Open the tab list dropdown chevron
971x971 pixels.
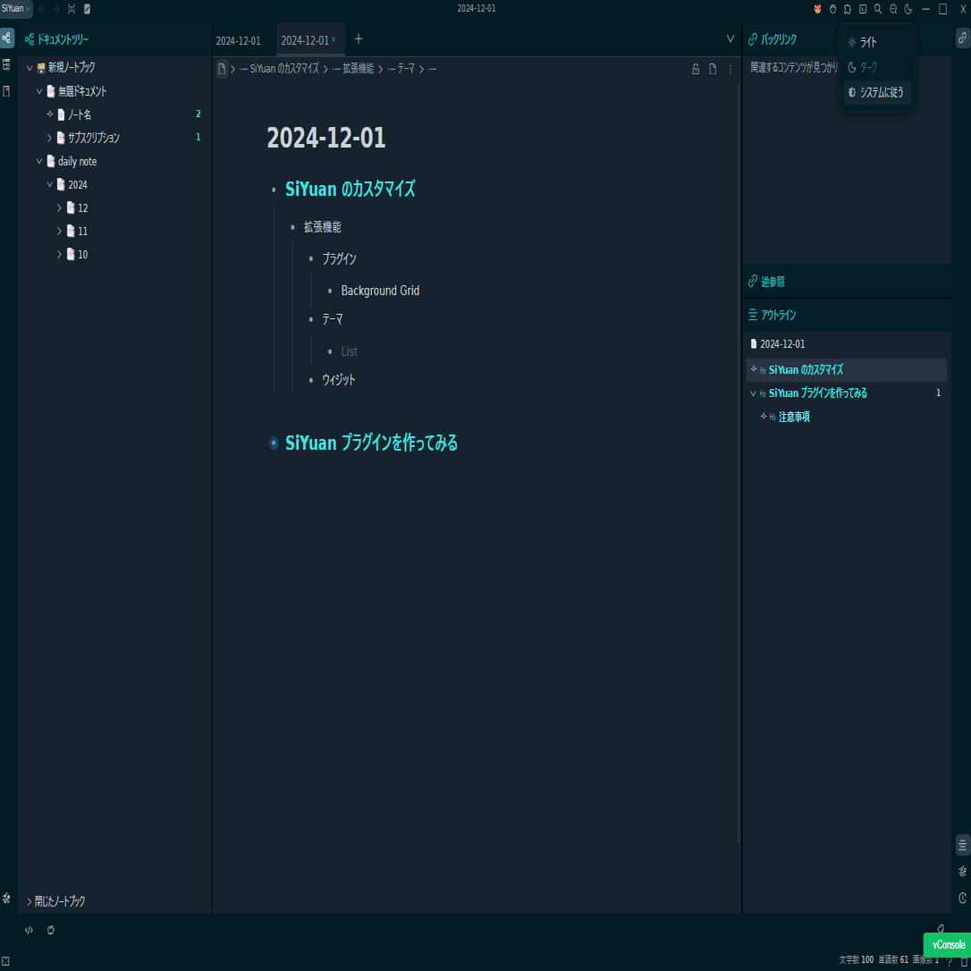[730, 39]
